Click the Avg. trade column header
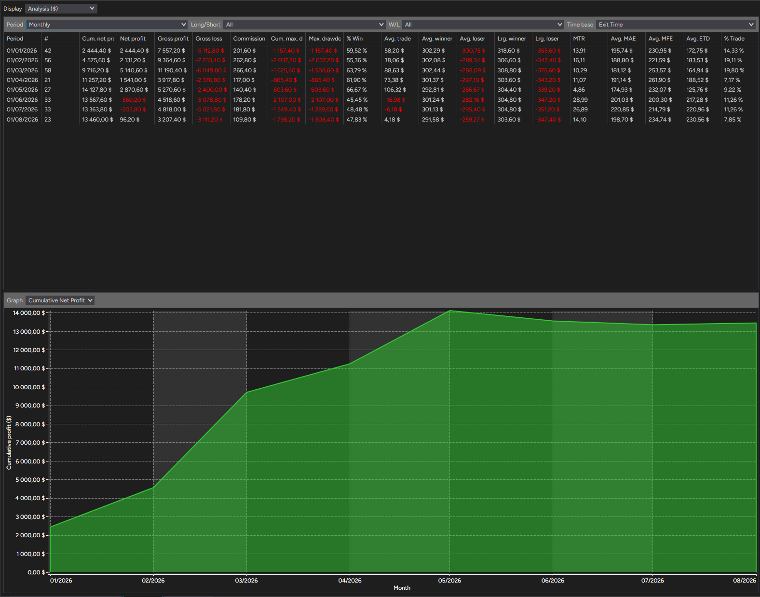The height and width of the screenshot is (597, 760). 400,39
